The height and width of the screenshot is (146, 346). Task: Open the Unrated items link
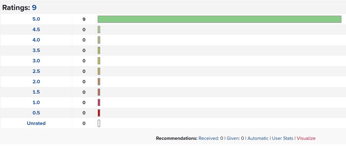click(36, 123)
